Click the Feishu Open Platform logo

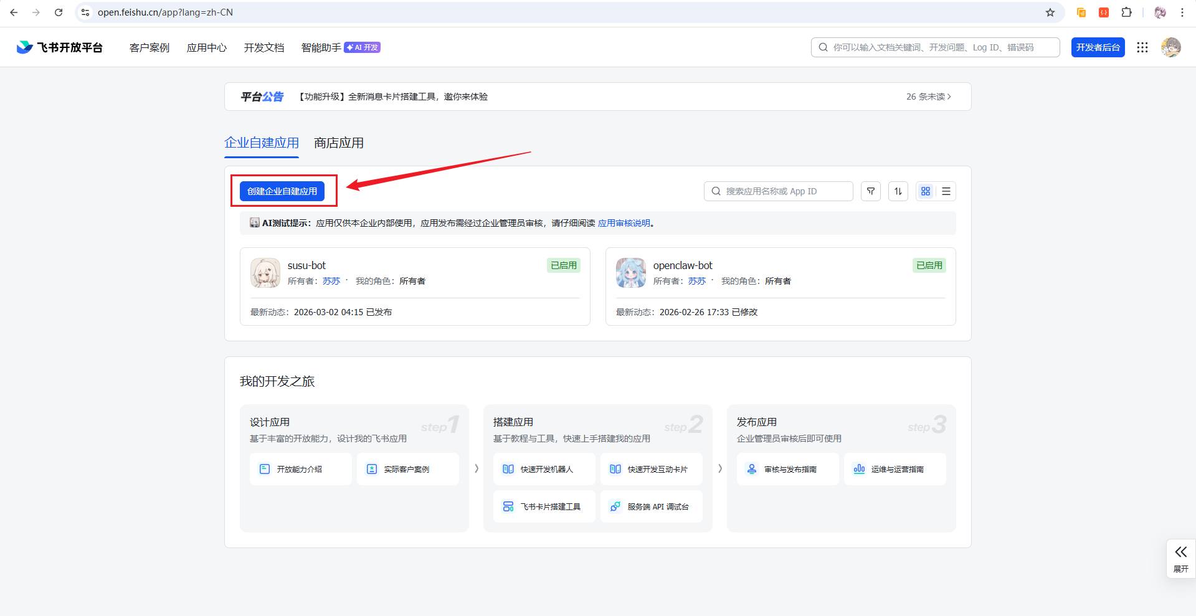60,47
